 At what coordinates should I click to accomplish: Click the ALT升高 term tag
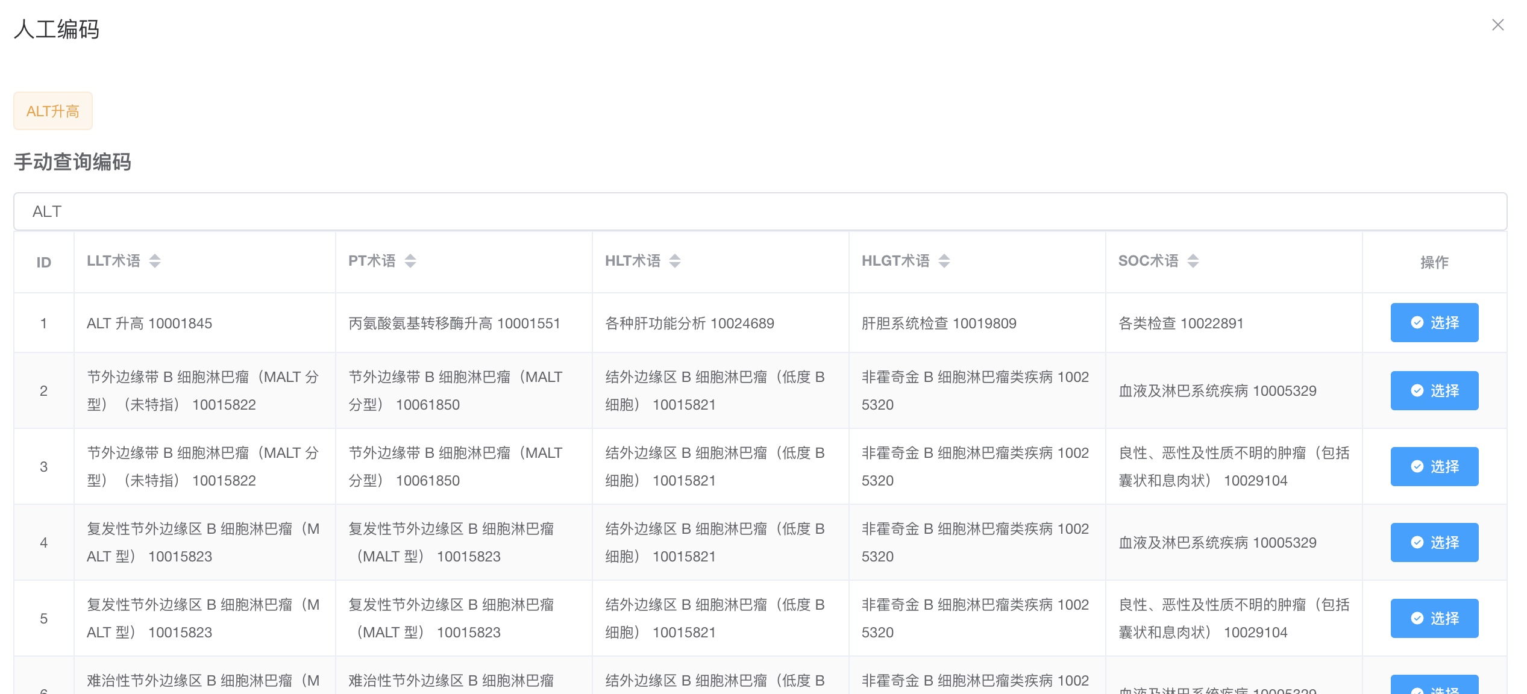pos(53,111)
